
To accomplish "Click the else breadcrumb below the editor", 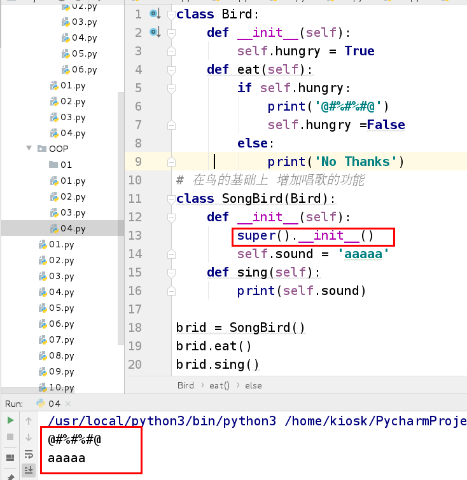I will coord(253,385).
